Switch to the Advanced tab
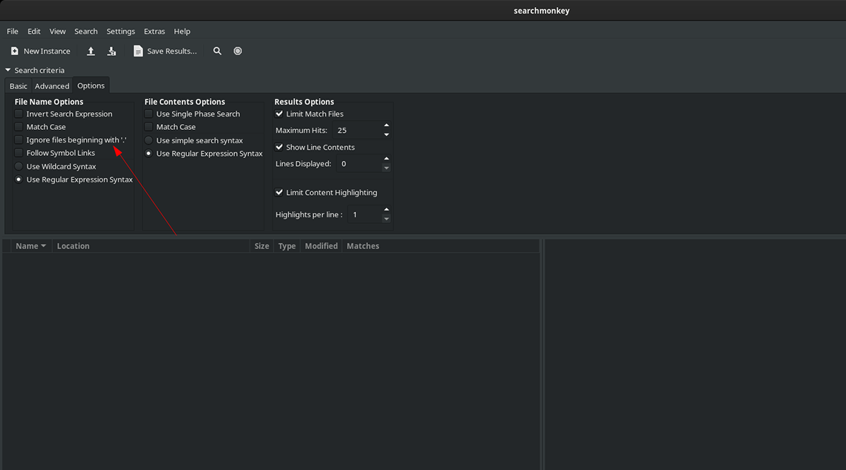Image resolution: width=846 pixels, height=470 pixels. point(51,85)
